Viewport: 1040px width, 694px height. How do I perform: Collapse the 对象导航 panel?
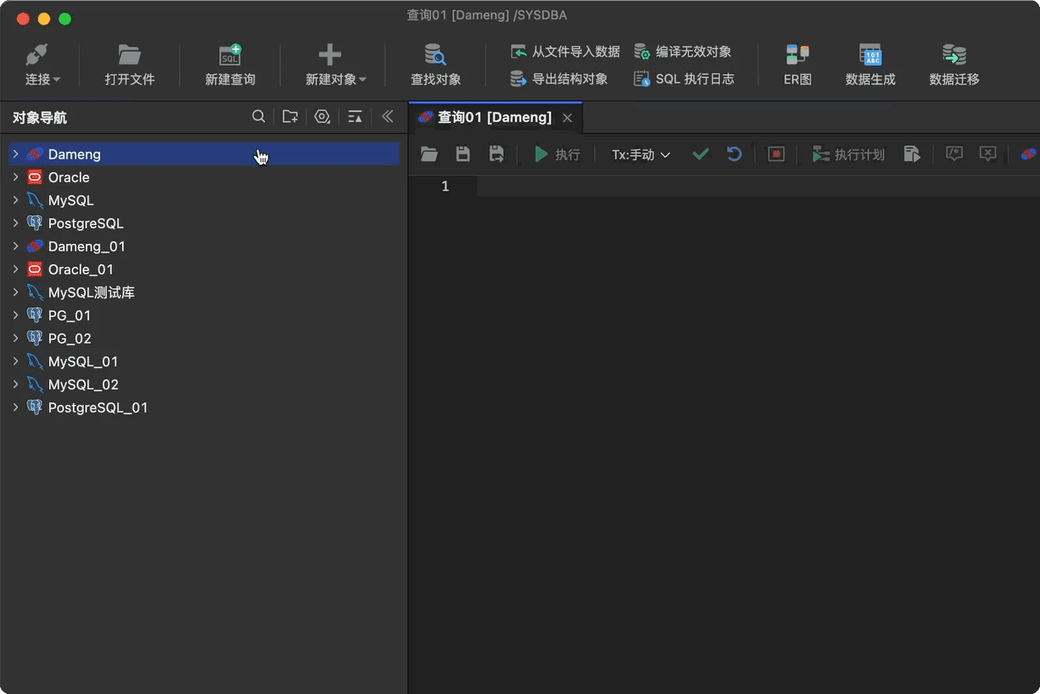point(387,117)
